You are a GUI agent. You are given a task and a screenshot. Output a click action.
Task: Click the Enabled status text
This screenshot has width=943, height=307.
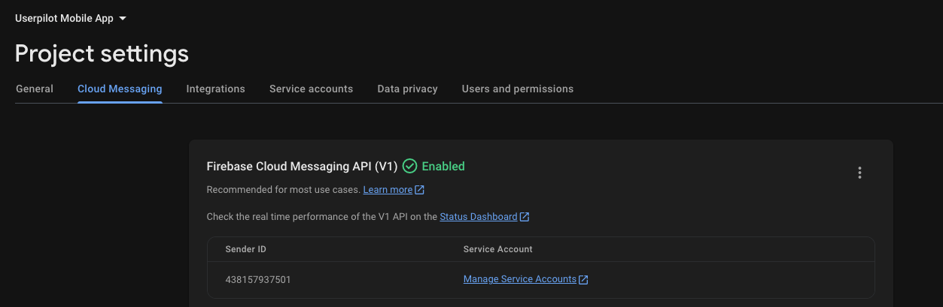click(x=443, y=166)
